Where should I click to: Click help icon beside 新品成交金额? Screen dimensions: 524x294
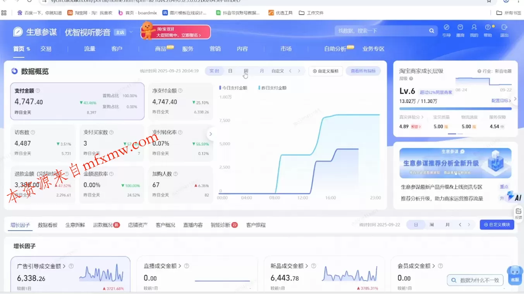(x=314, y=266)
